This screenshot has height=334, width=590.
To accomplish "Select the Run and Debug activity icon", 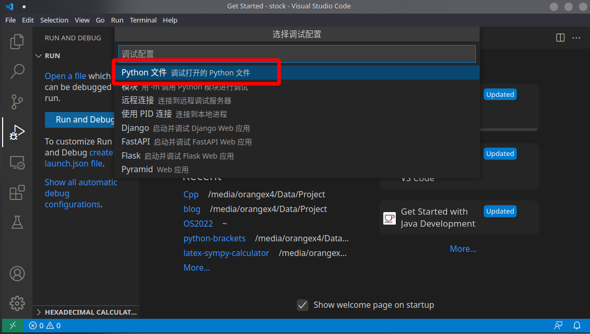I will point(17,132).
